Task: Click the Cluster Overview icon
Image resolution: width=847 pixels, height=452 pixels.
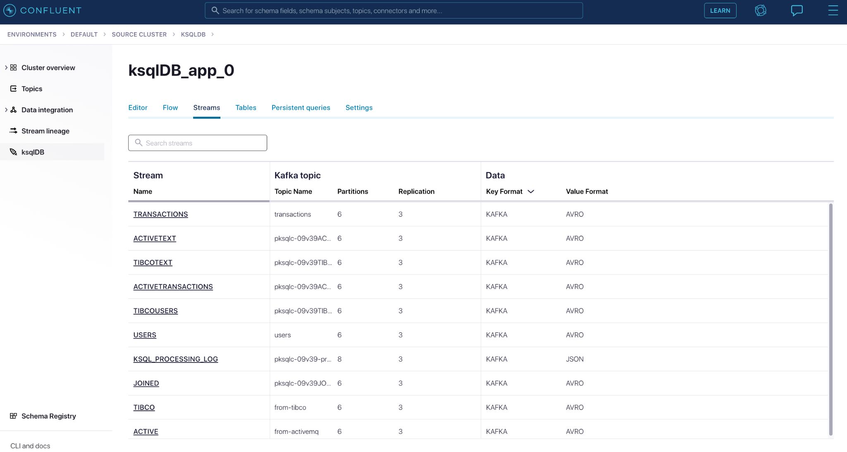Action: 14,68
